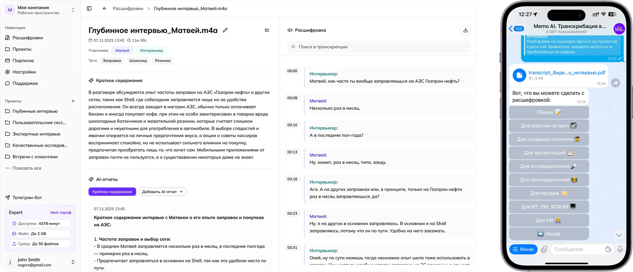Click the 'J' user avatar
The height and width of the screenshot is (272, 633).
tap(10, 262)
